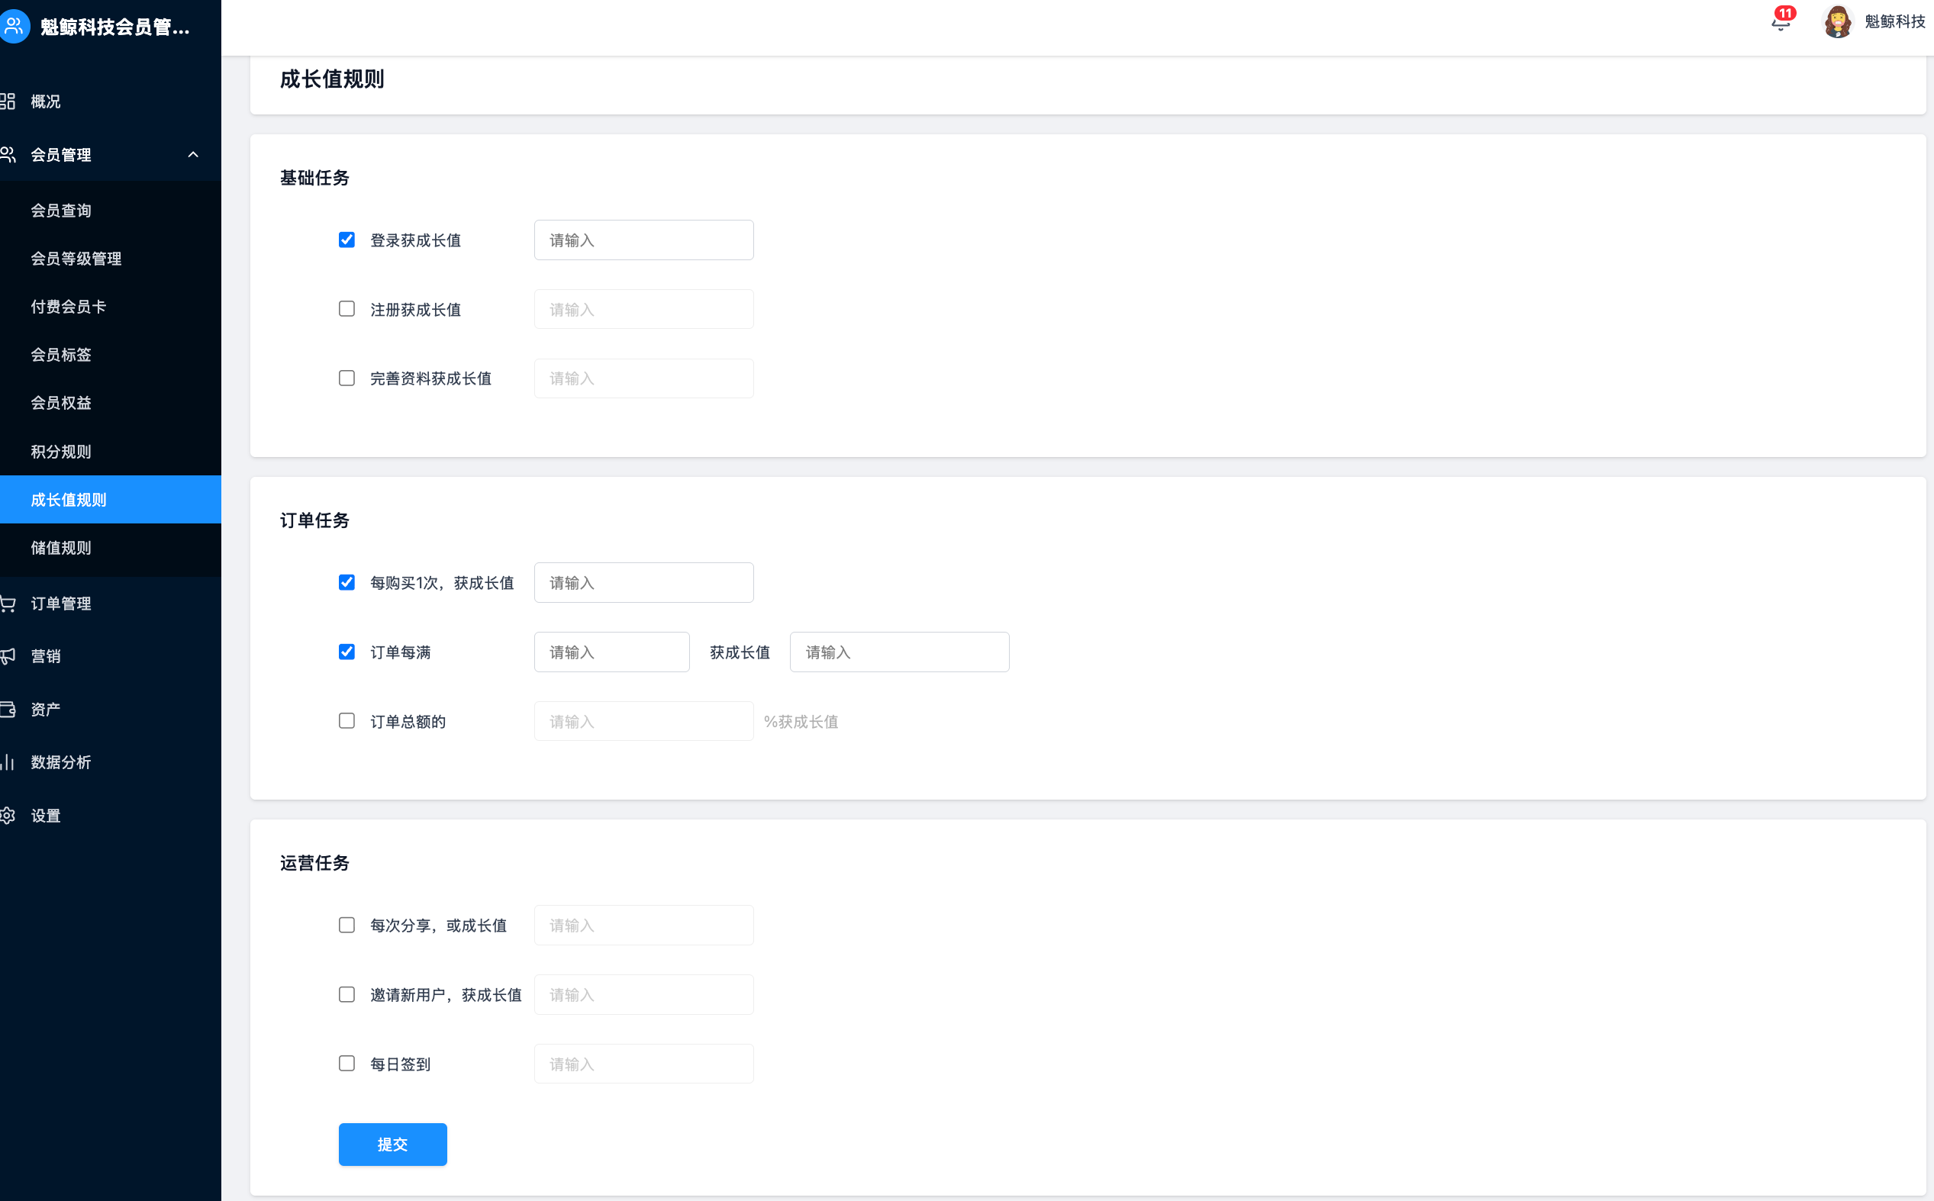The image size is (1934, 1201).
Task: Focus the 订单总额的 percentage input
Action: coord(643,721)
